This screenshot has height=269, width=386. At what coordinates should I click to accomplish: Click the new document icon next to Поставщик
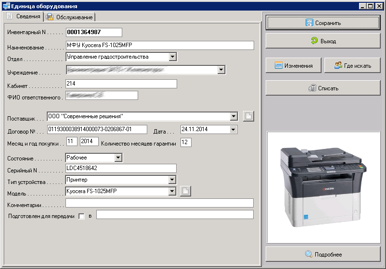(x=248, y=116)
